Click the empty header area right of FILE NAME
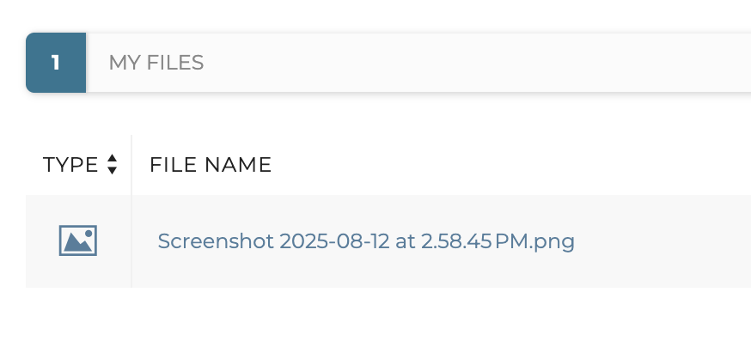Viewport: 751px width, 359px height. pyautogui.click(x=516, y=165)
